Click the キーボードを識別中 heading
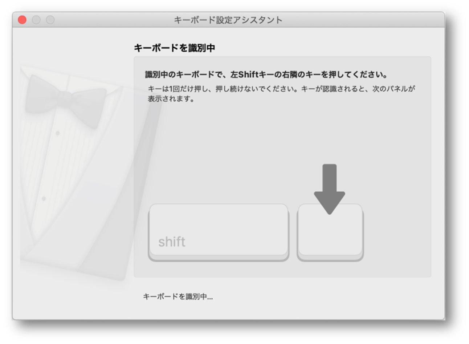 click(175, 48)
